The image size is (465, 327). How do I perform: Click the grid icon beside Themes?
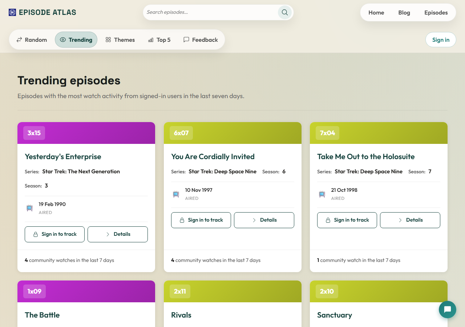108,40
